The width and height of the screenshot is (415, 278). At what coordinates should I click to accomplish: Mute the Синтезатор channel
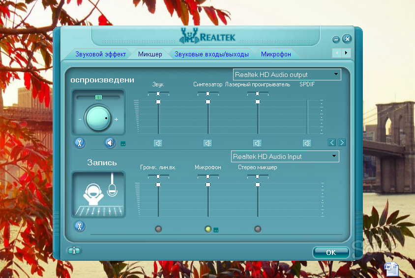click(207, 143)
